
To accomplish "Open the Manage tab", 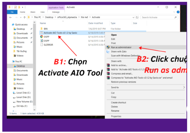I will (56, 12).
